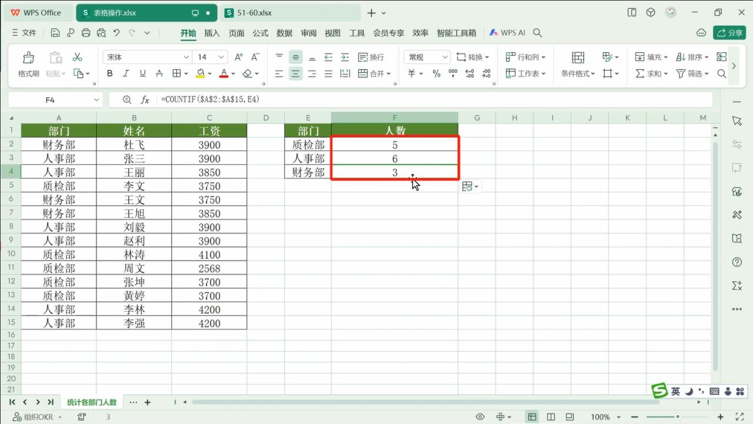This screenshot has height=424, width=753.
Task: Switch to the 视图 View tab
Action: click(x=332, y=33)
